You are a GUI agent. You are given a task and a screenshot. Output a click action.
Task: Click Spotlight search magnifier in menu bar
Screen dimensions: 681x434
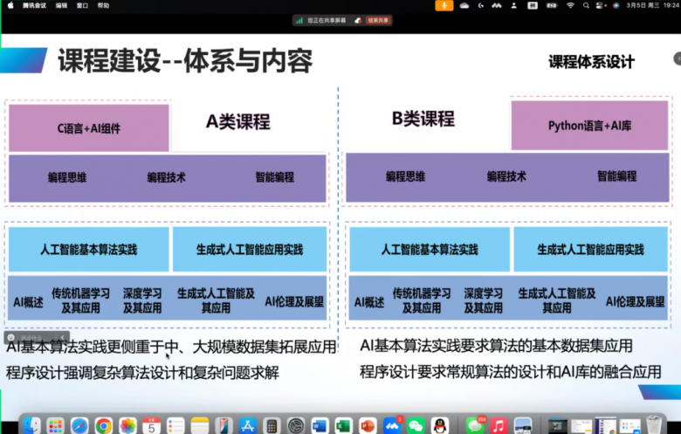[586, 5]
